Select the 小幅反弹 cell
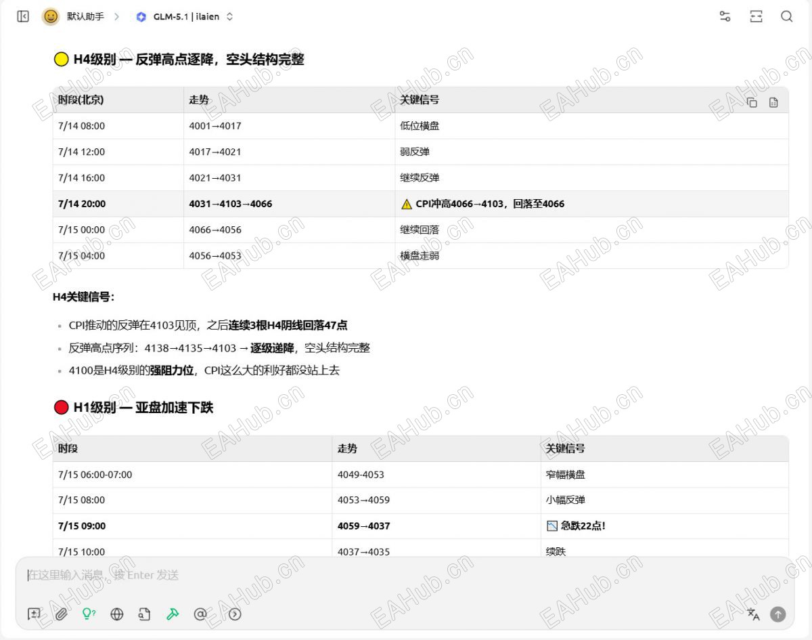 664,500
